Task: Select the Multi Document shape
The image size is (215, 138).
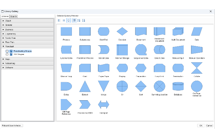Action: (178, 32)
